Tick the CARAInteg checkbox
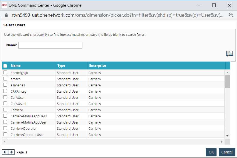 [x=5, y=91]
